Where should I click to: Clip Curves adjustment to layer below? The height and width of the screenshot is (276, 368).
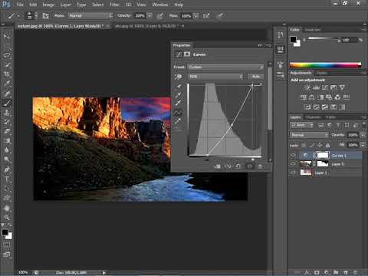click(x=218, y=166)
